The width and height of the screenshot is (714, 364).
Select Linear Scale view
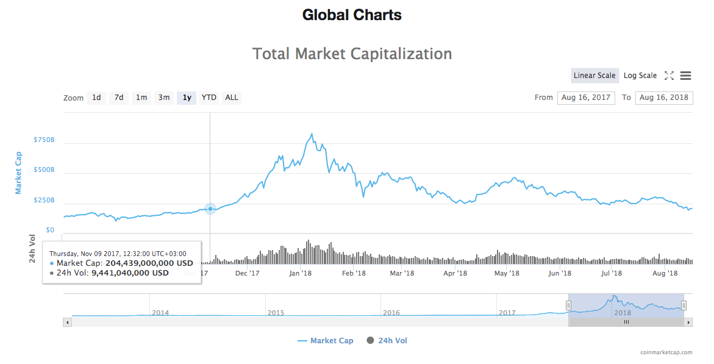(594, 76)
